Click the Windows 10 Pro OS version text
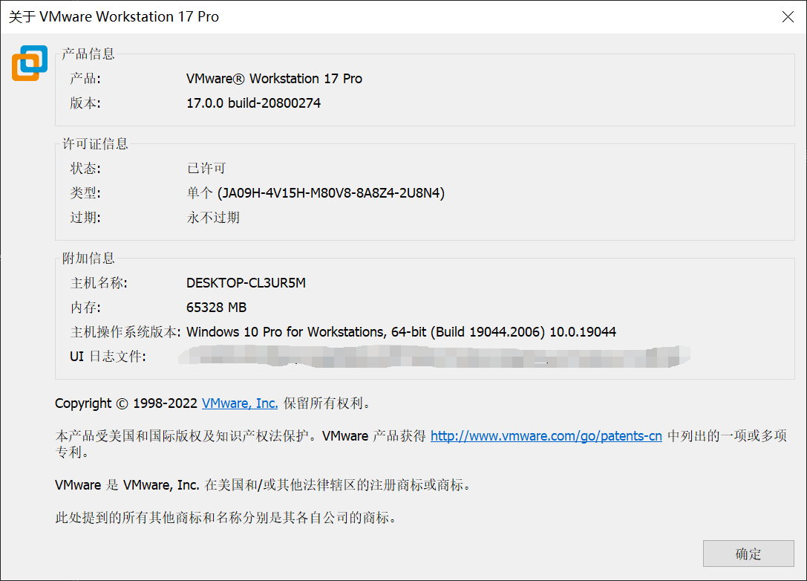Image resolution: width=807 pixels, height=581 pixels. pos(401,332)
